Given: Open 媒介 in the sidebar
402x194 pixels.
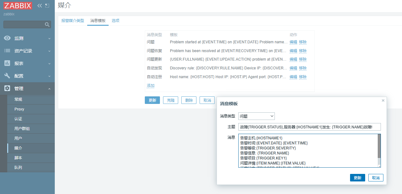Looking at the screenshot, I should [x=31, y=148].
